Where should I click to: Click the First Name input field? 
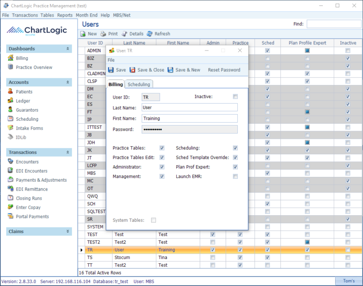(190, 118)
